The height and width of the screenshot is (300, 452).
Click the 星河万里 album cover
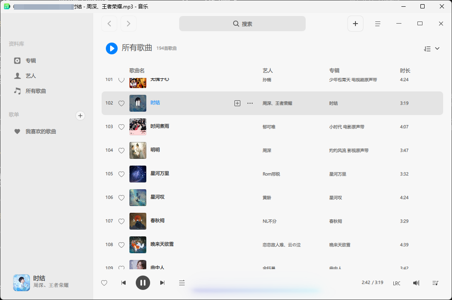[138, 174]
